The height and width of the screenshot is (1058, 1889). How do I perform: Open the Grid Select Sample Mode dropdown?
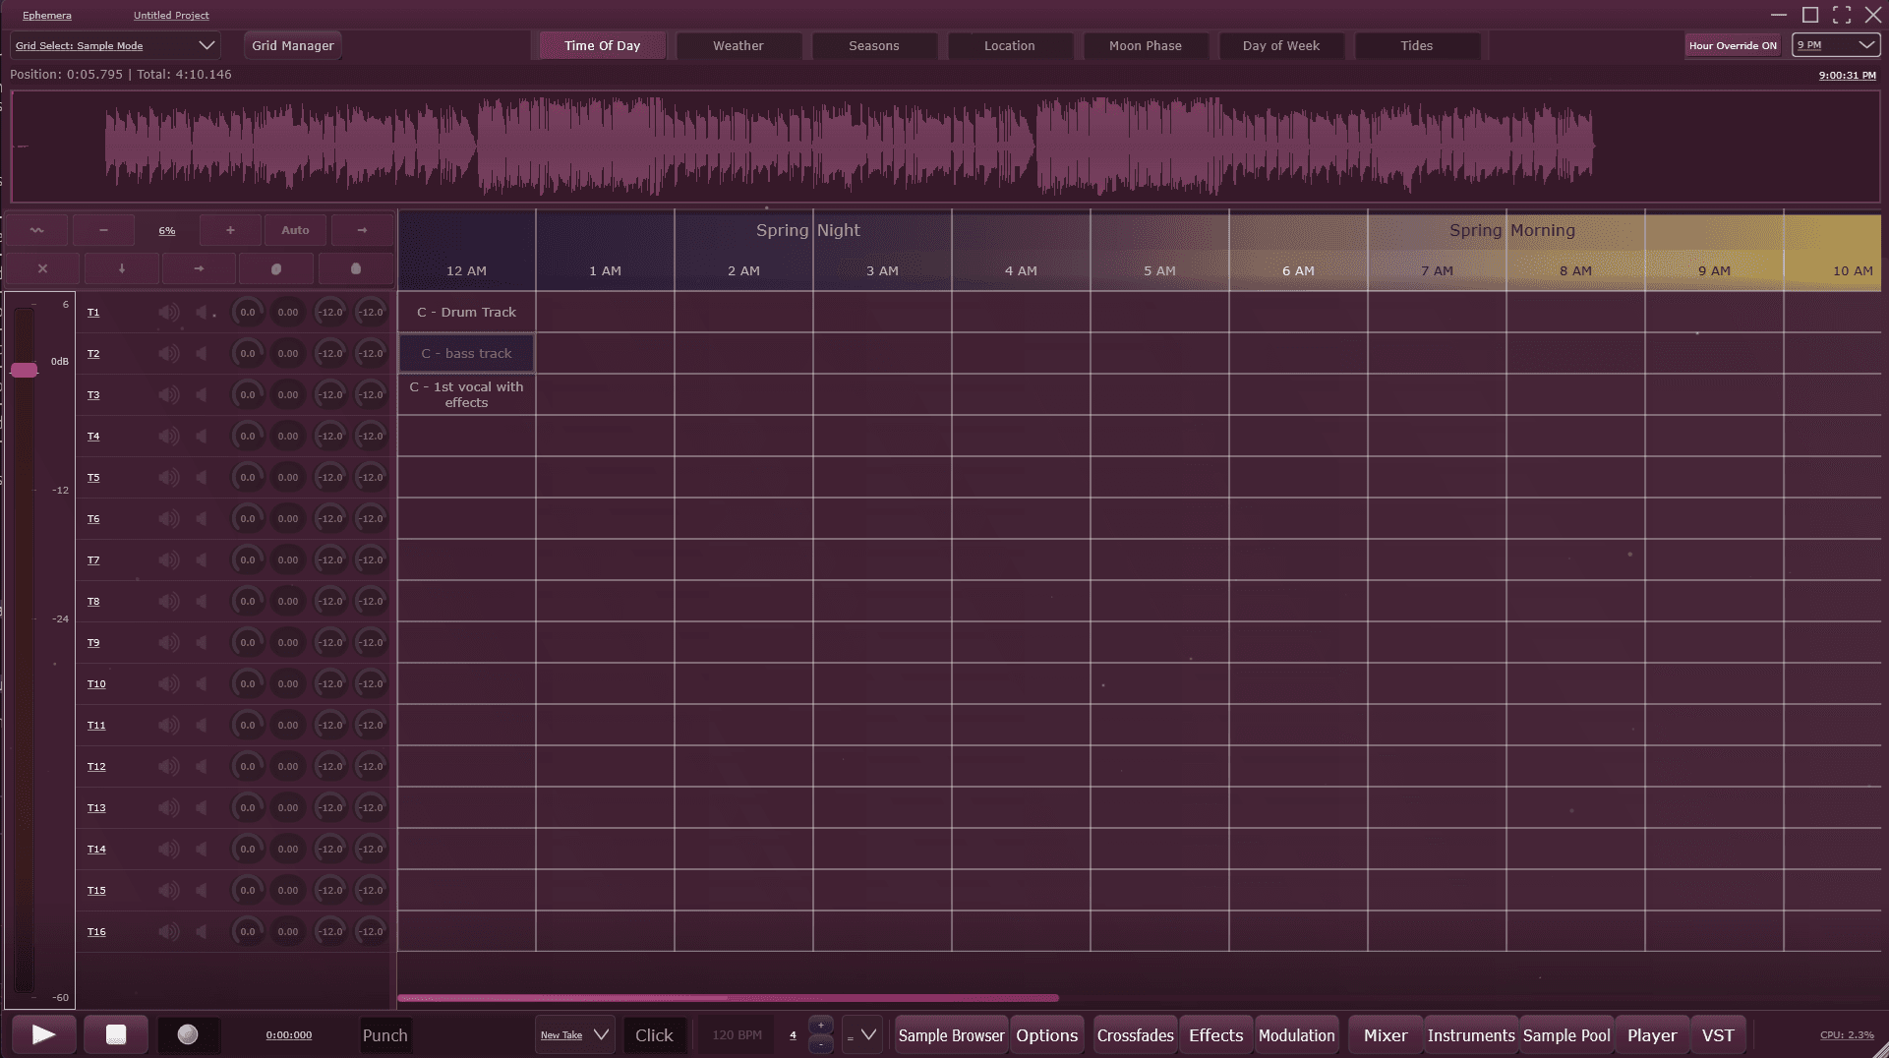115,45
